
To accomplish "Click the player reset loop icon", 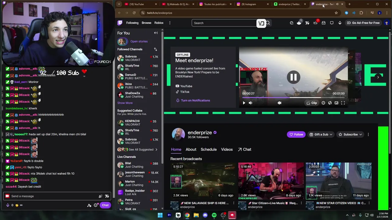I will pyautogui.click(x=330, y=103).
